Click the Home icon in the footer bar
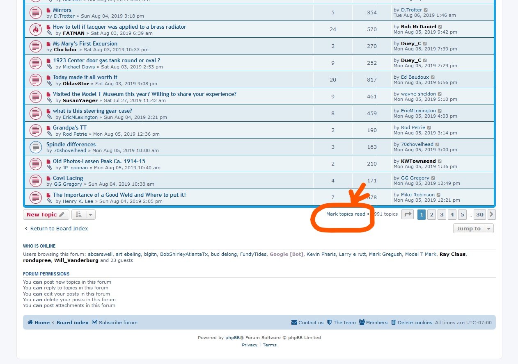The height and width of the screenshot is (364, 518). coord(39,323)
